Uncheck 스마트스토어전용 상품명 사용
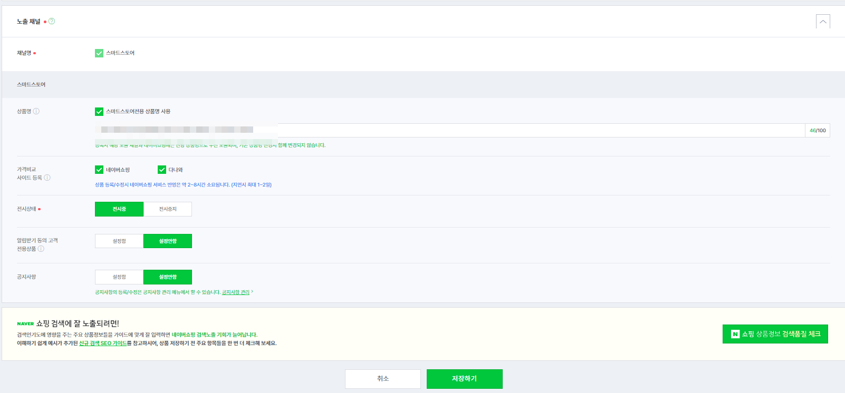845x393 pixels. 99,111
